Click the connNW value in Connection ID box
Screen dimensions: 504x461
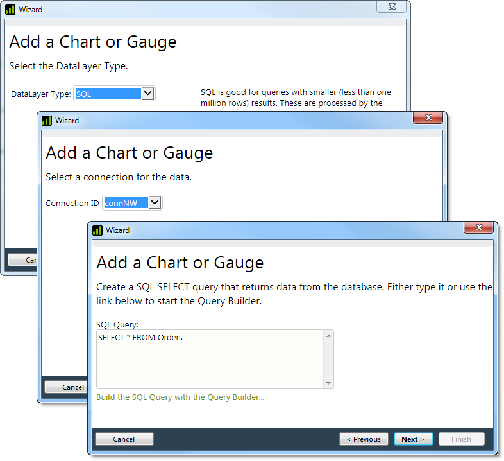coord(125,203)
